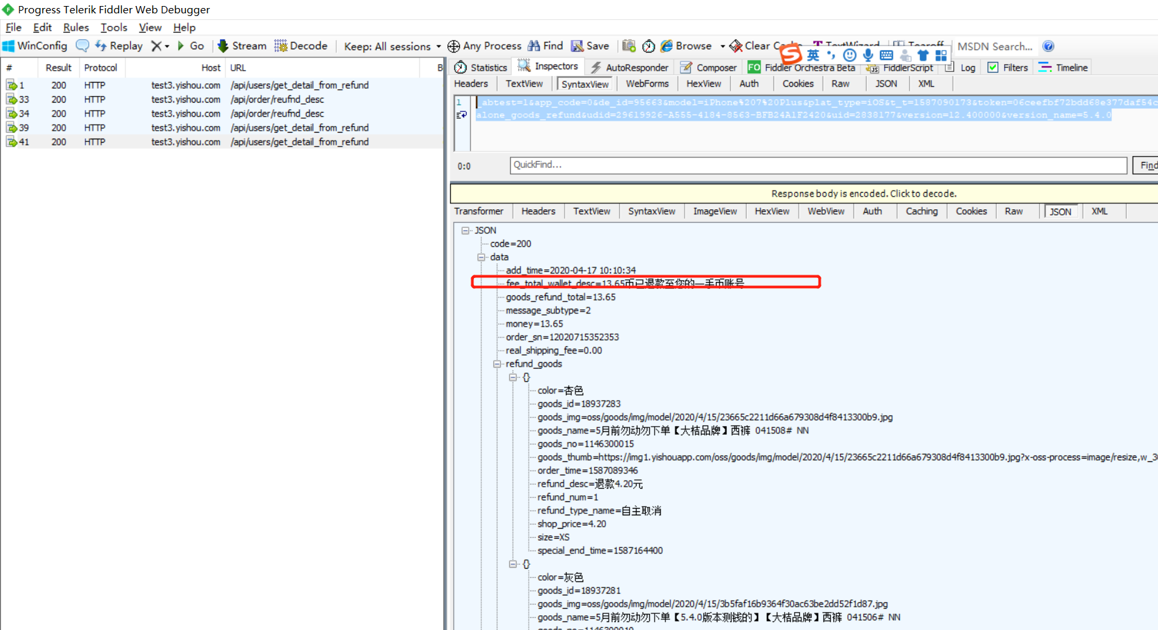Toggle the Sogou punctuation mode icon
The width and height of the screenshot is (1158, 630).
pyautogui.click(x=831, y=55)
